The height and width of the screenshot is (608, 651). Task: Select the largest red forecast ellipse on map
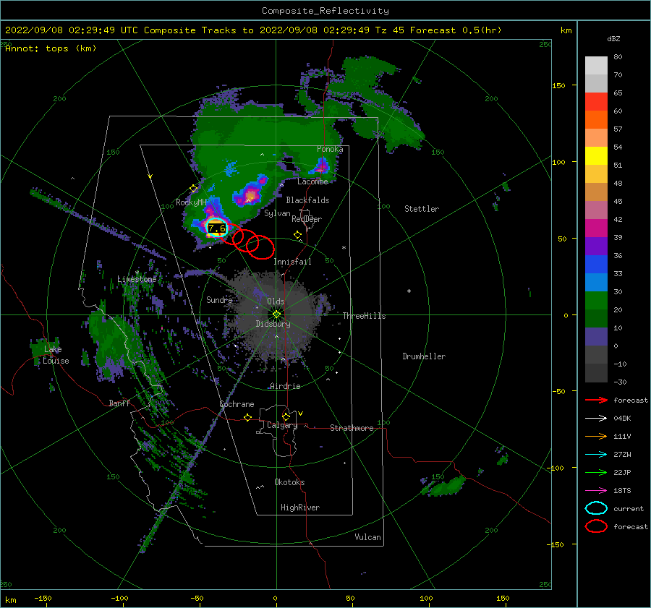[x=260, y=248]
